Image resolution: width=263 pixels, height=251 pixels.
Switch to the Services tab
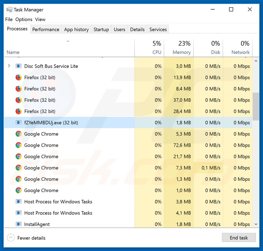point(158,30)
